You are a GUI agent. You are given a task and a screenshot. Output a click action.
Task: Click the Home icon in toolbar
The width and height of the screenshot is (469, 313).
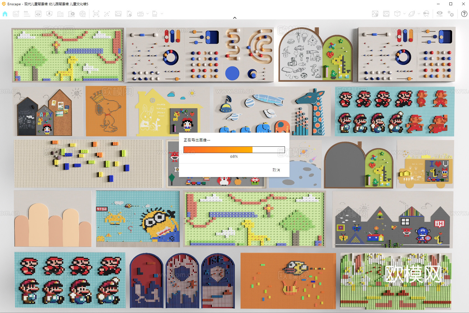coord(5,14)
